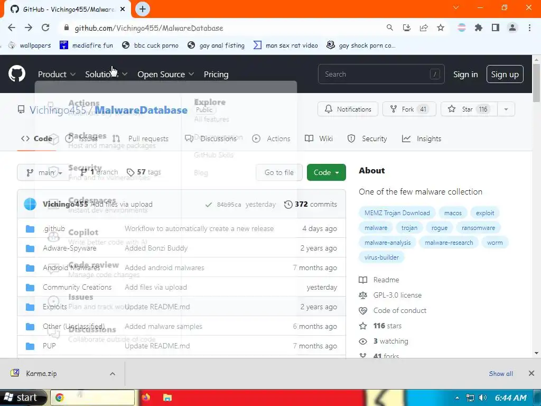Click the volume icon in system tray
Image resolution: width=541 pixels, height=406 pixels.
483,398
